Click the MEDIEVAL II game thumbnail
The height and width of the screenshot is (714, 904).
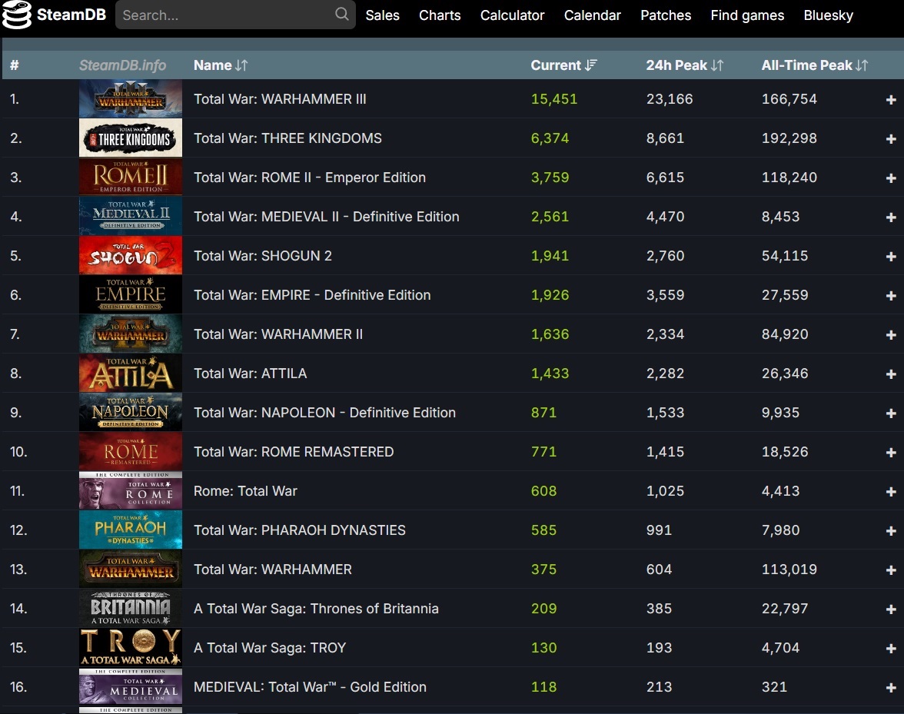click(x=131, y=216)
